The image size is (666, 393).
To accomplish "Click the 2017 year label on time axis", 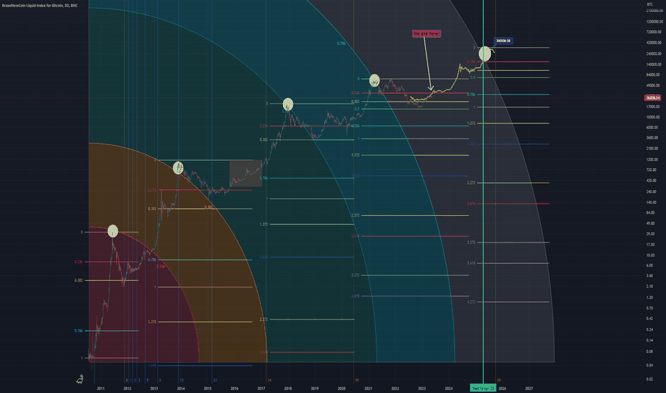I will [262, 388].
